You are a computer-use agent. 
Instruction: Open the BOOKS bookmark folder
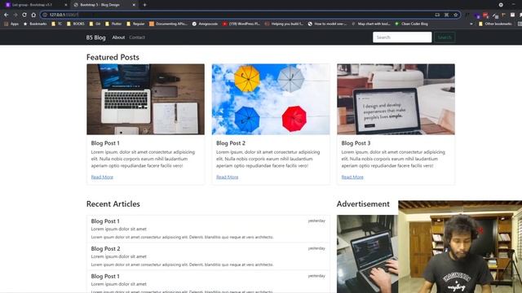pos(76,24)
